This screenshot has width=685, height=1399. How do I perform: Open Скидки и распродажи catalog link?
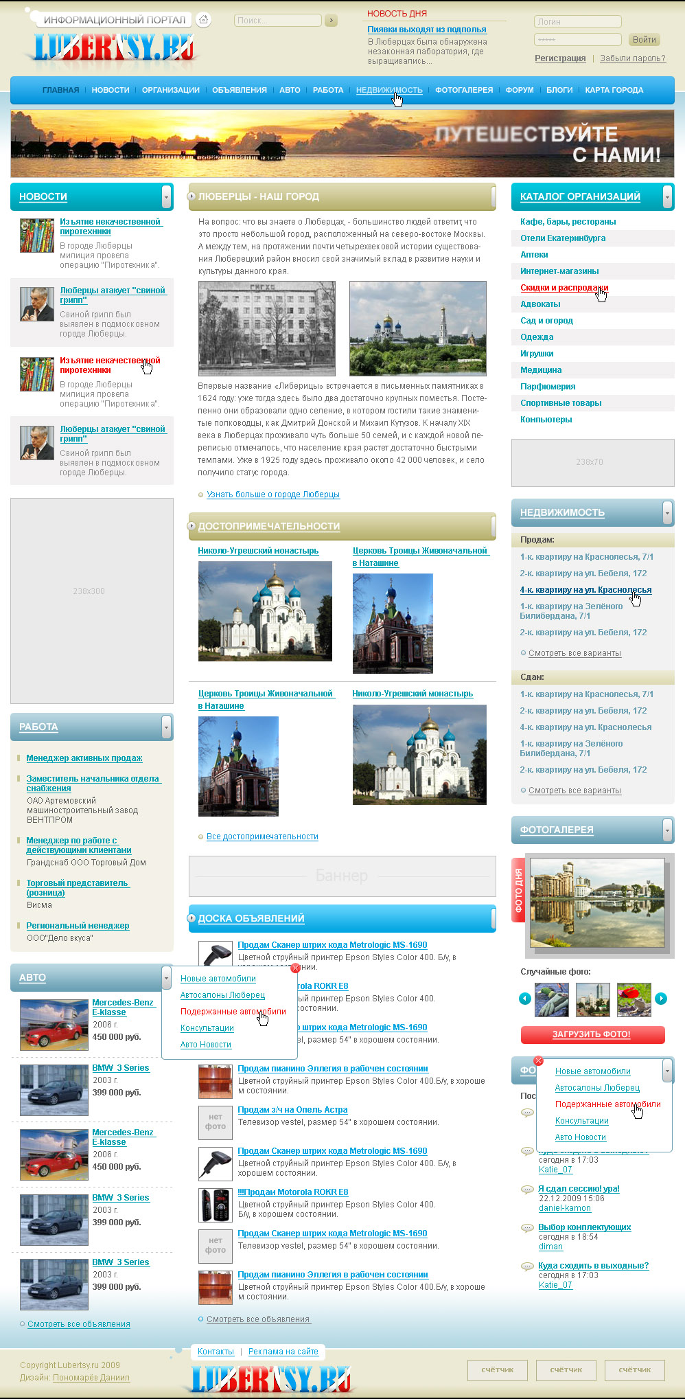pos(564,288)
